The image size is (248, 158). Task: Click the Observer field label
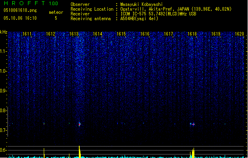coord(80,4)
